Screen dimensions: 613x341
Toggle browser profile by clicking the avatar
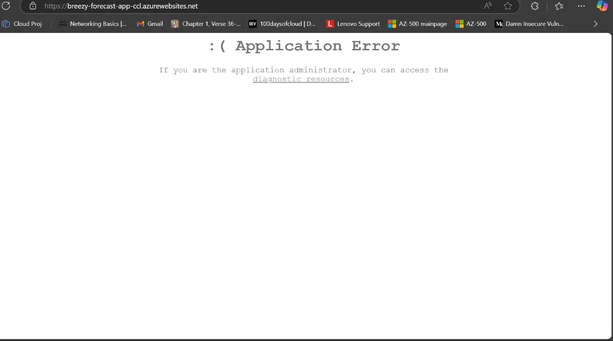click(602, 6)
